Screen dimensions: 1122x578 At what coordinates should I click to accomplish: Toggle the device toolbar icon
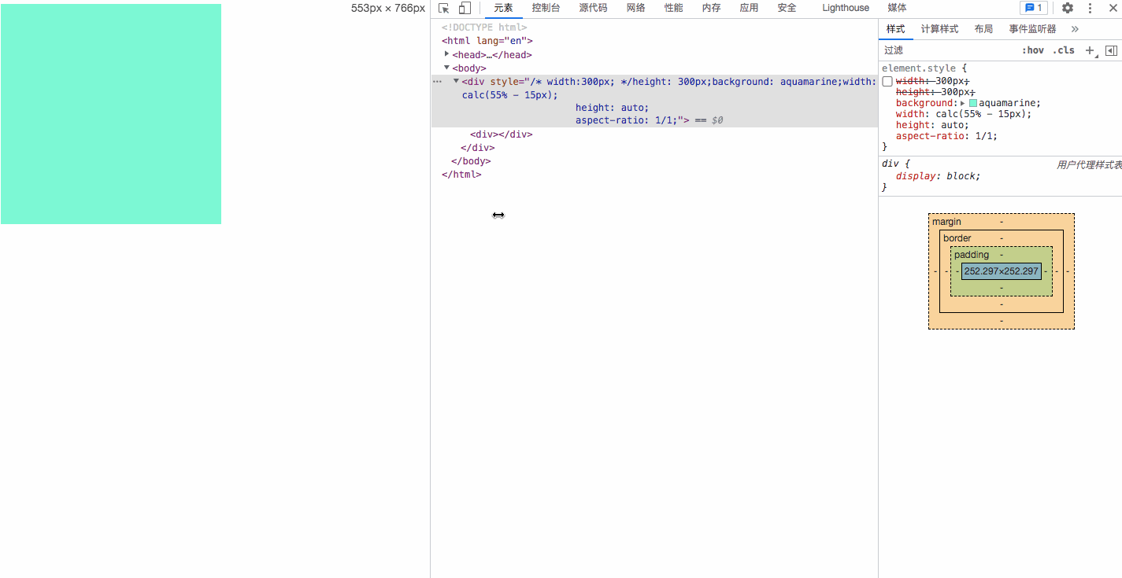point(464,8)
